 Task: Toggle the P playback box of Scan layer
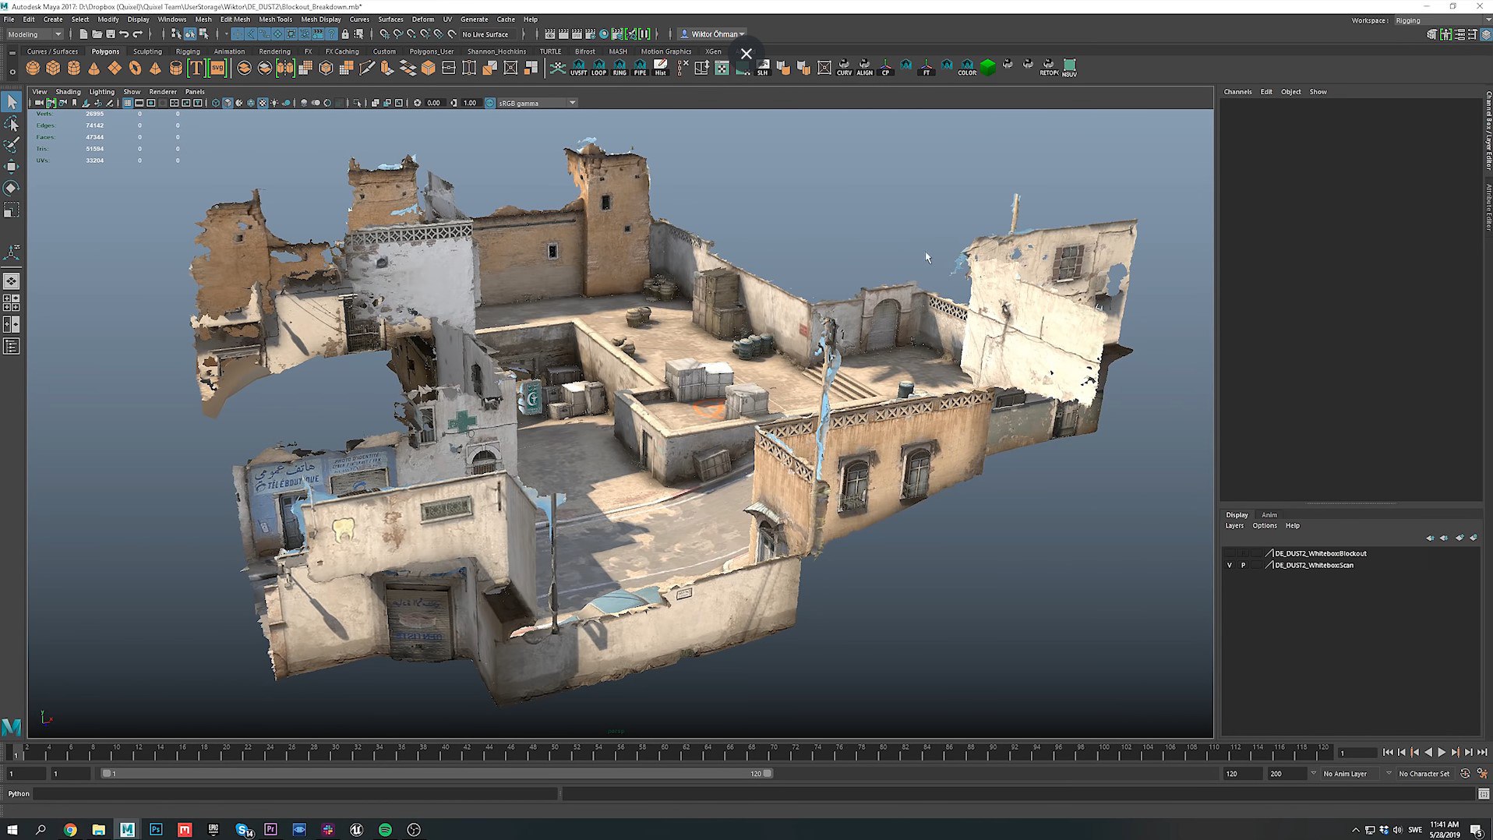[1243, 565]
